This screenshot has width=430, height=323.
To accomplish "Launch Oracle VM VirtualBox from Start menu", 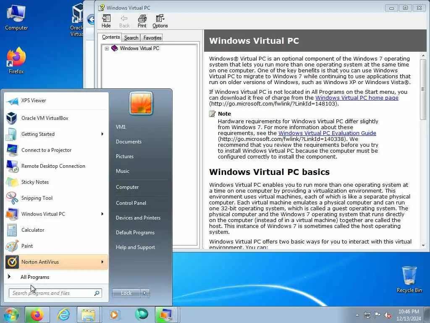I will [56, 118].
